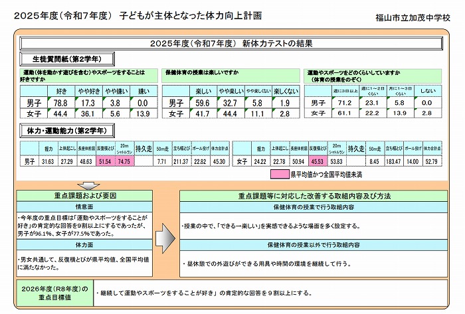The image size is (465, 314).
Task: Click the girls' 嫌い value 13.9
Action: 141,114
